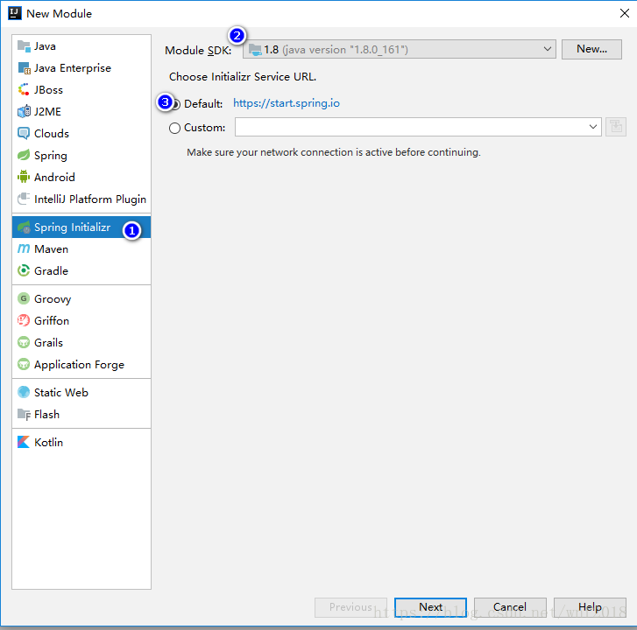This screenshot has width=637, height=630.
Task: Select Spring Initializr label in list
Action: click(72, 227)
